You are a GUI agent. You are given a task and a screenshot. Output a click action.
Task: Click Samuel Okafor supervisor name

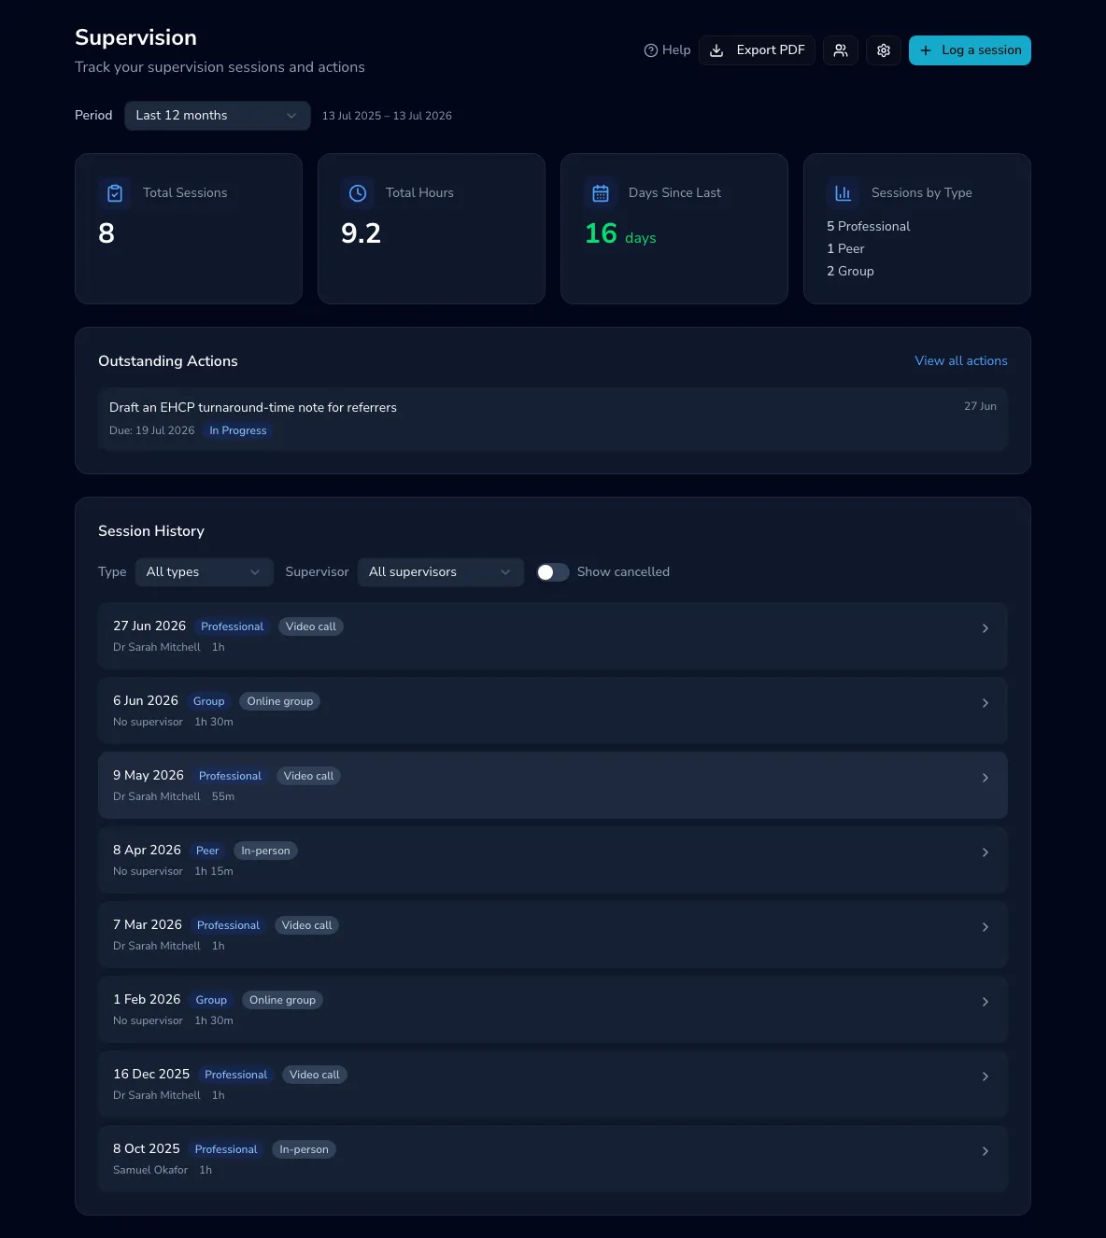click(150, 1171)
